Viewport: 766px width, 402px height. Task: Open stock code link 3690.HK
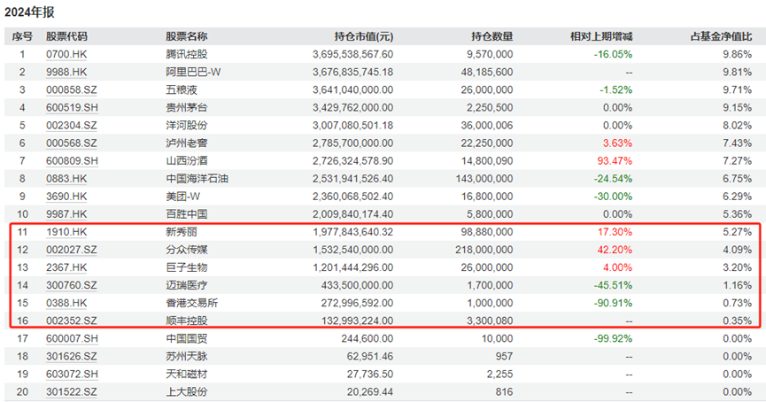[x=66, y=197]
